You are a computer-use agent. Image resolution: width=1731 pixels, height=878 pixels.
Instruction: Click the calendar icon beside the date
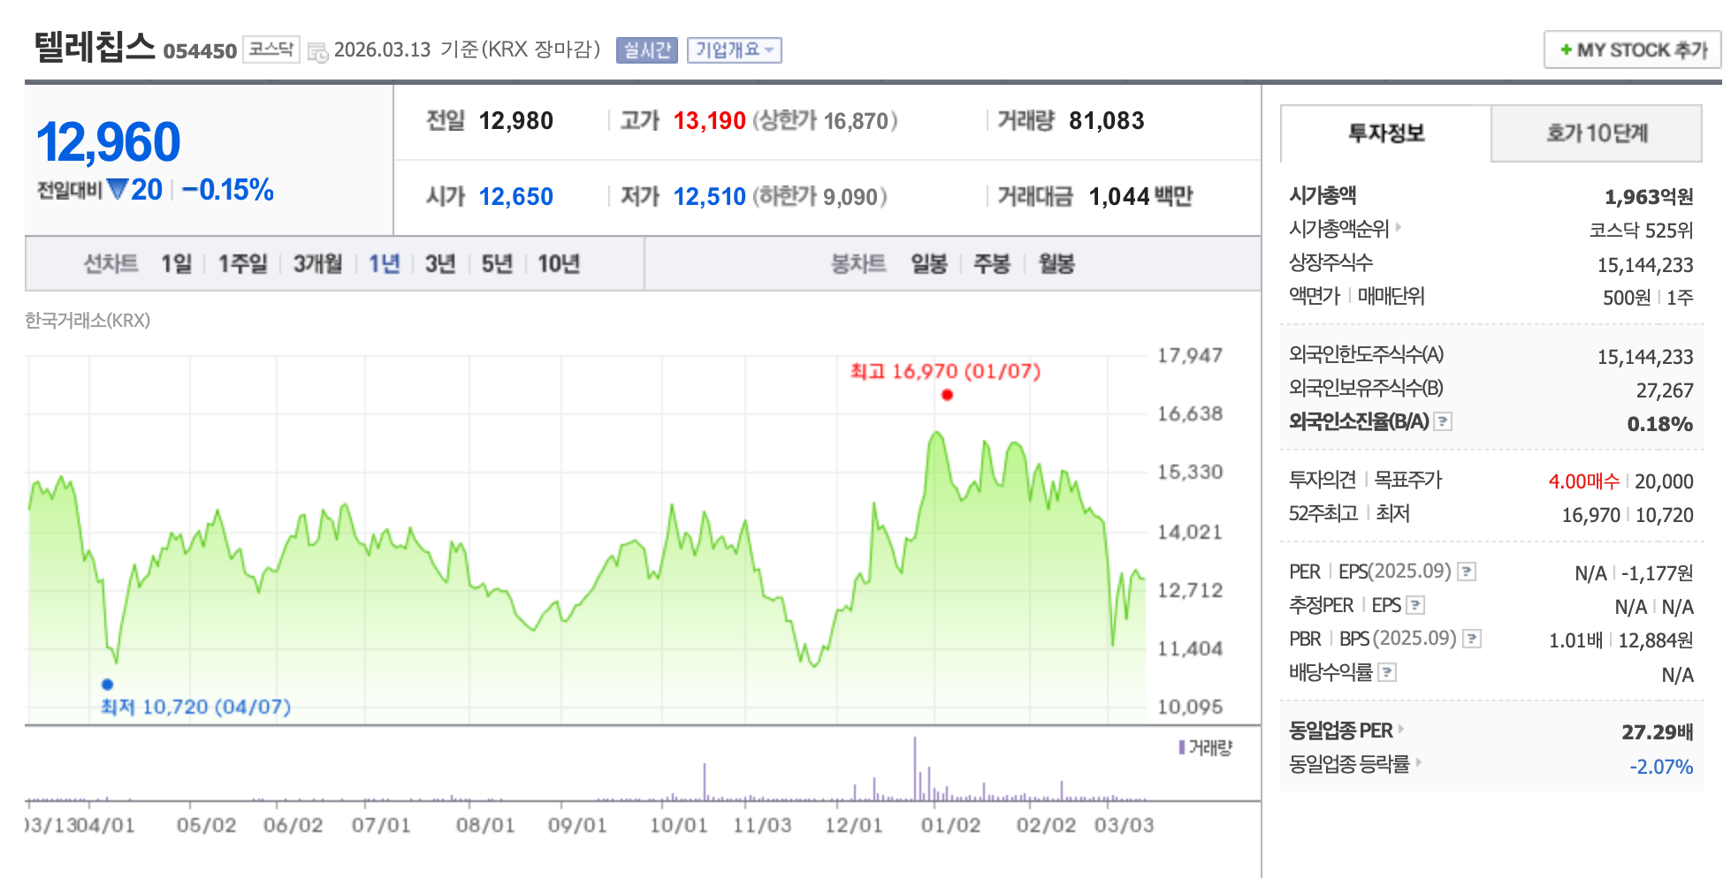(317, 52)
